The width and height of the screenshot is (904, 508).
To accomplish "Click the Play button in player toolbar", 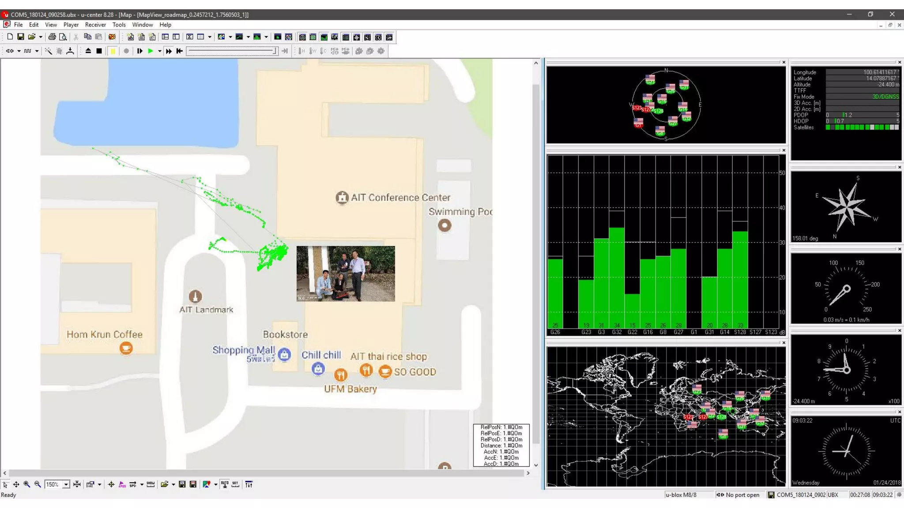I will (151, 51).
